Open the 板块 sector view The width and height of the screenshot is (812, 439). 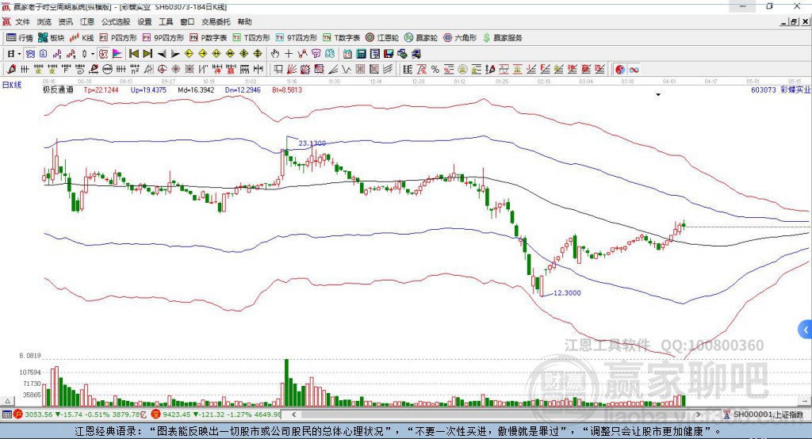(51, 38)
